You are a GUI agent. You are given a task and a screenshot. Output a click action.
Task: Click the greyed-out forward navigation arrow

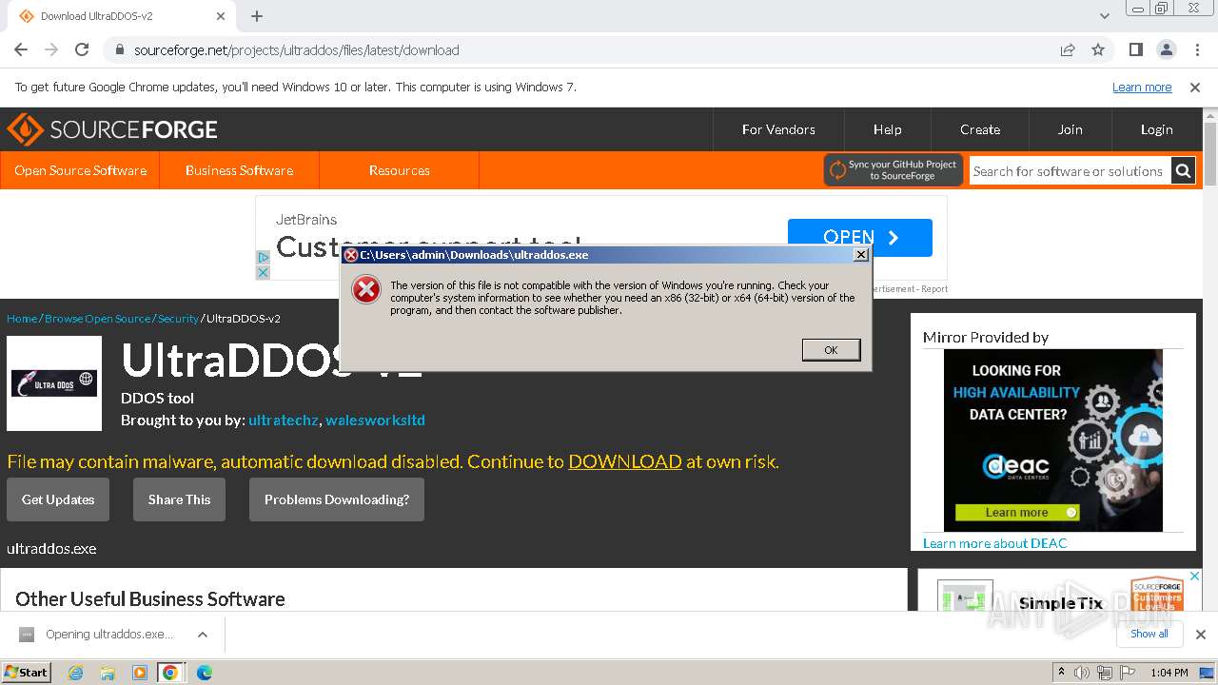click(x=51, y=49)
